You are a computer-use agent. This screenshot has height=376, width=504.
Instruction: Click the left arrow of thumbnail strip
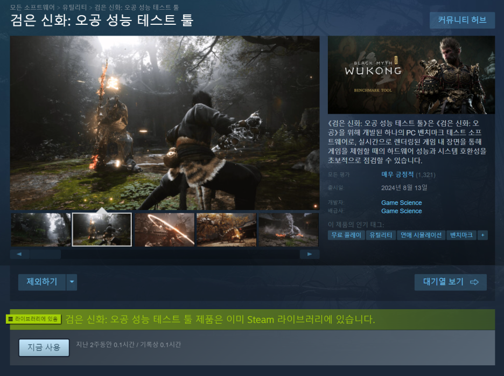pos(19,254)
